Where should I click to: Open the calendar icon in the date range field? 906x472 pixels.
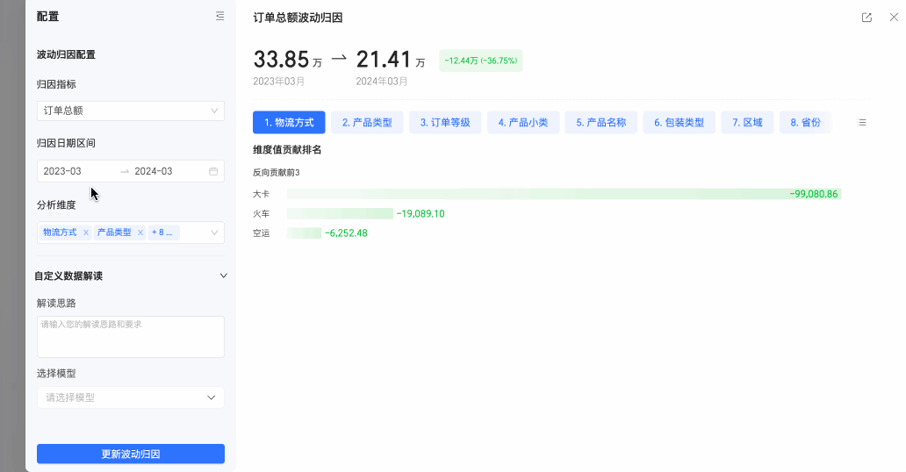[213, 171]
